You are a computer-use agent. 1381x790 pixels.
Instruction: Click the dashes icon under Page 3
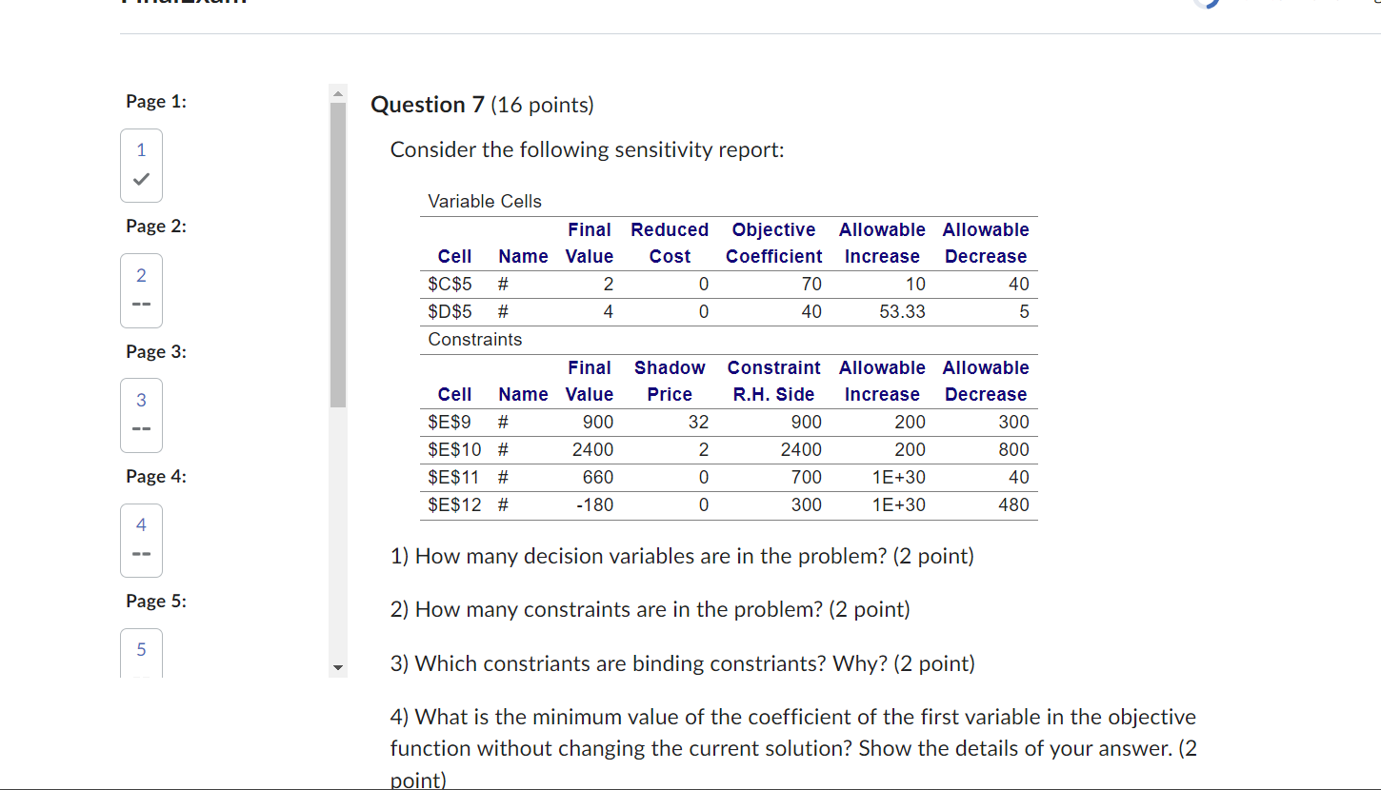click(x=141, y=426)
